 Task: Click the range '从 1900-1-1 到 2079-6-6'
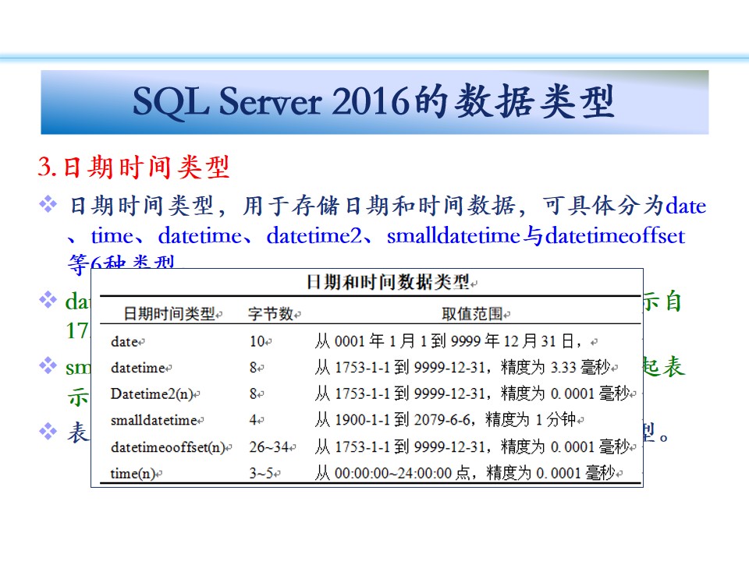[392, 420]
